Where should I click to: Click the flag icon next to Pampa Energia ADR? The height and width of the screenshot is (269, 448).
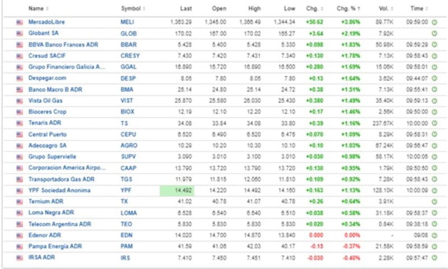[20, 247]
